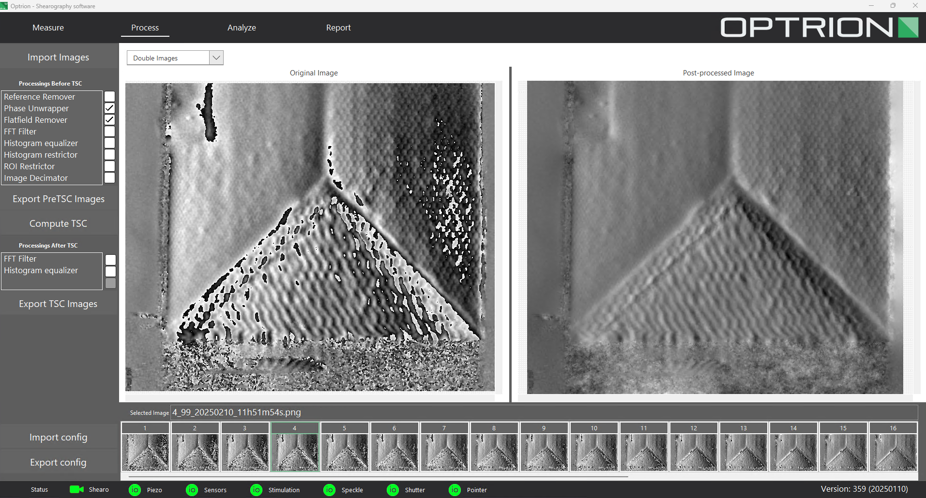The image size is (926, 498).
Task: Click the Pointer status indicator icon
Action: pos(455,490)
